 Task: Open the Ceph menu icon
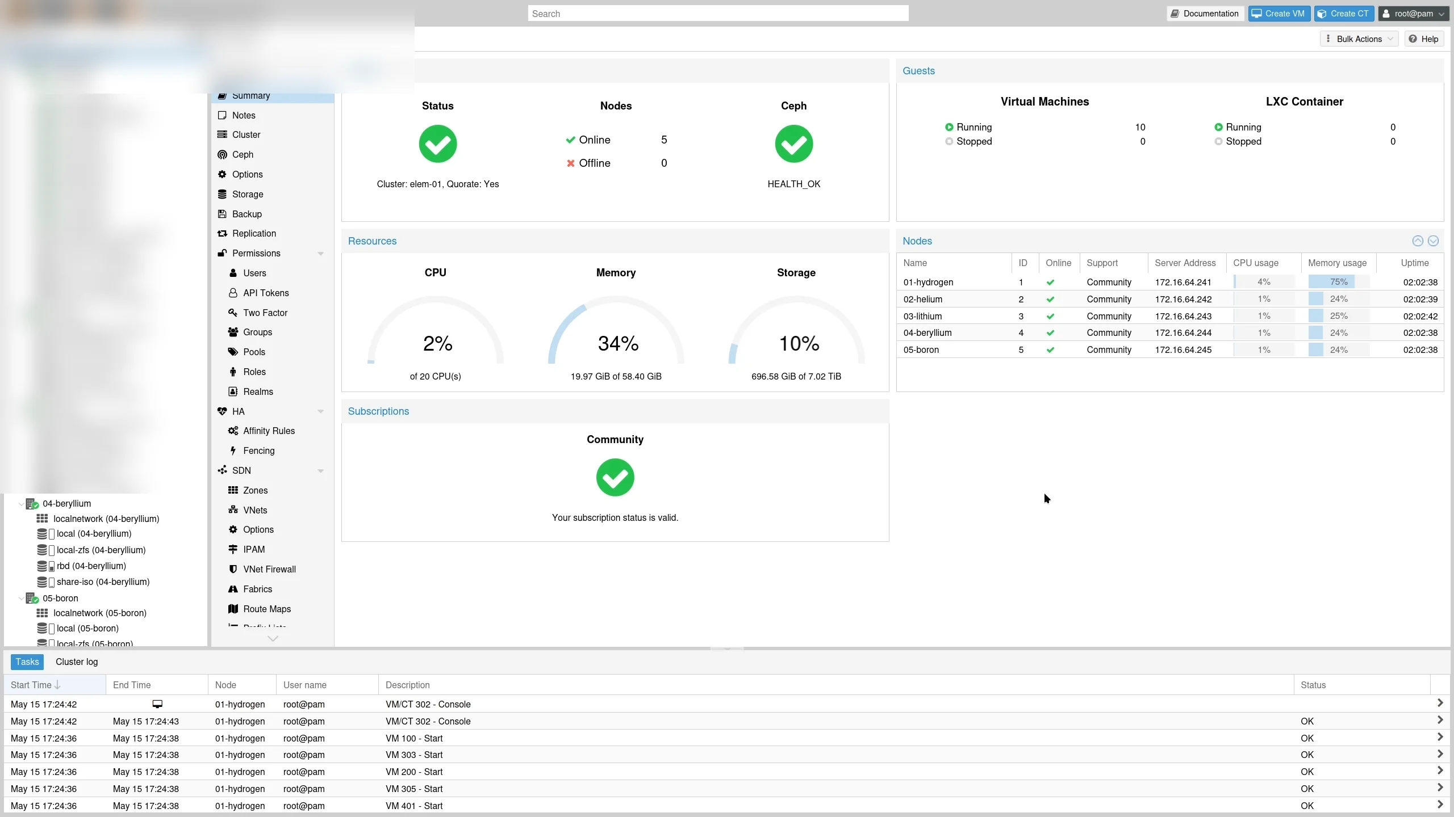pyautogui.click(x=222, y=154)
